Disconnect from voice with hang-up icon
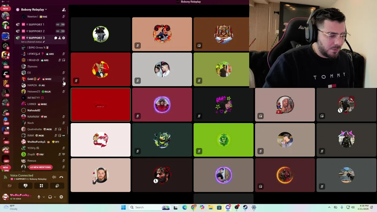The width and height of the screenshot is (377, 212). point(61,177)
